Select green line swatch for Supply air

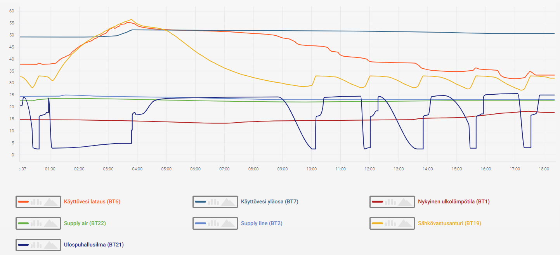[x=24, y=223]
